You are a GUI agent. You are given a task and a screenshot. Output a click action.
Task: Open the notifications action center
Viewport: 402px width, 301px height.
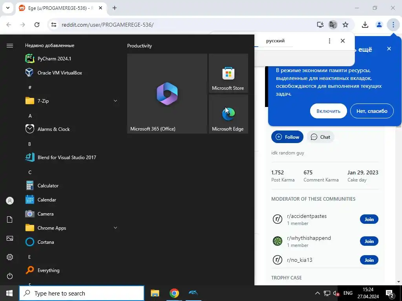tap(390, 293)
